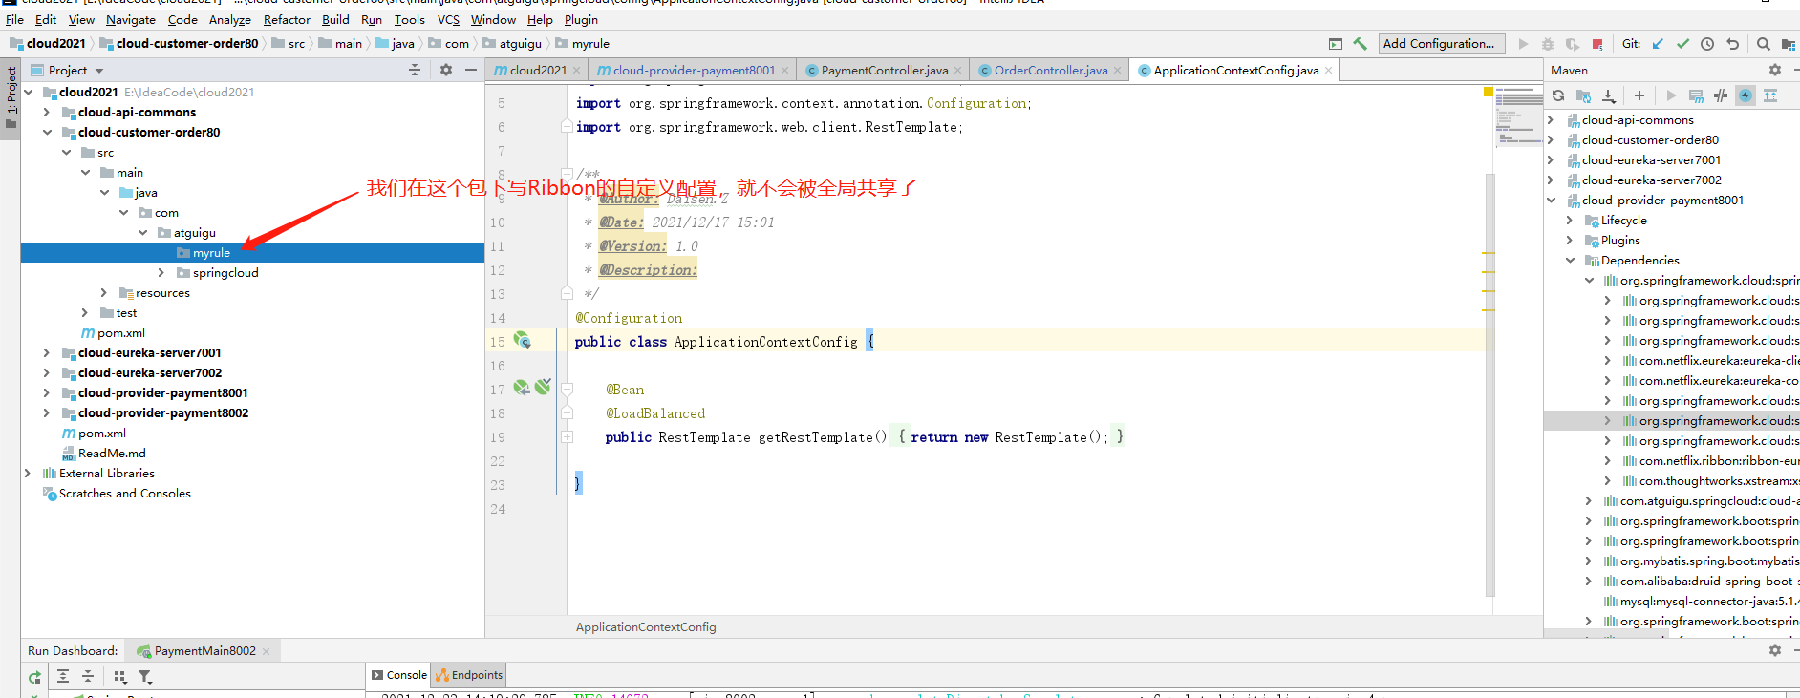Click yellow inspection status indicator in editor

tap(1488, 92)
